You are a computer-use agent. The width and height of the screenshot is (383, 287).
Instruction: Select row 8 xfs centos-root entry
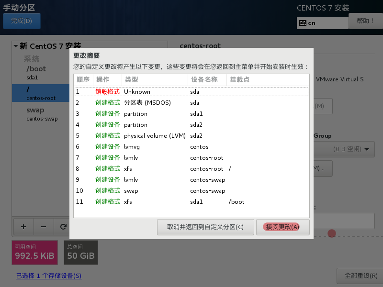(x=191, y=169)
